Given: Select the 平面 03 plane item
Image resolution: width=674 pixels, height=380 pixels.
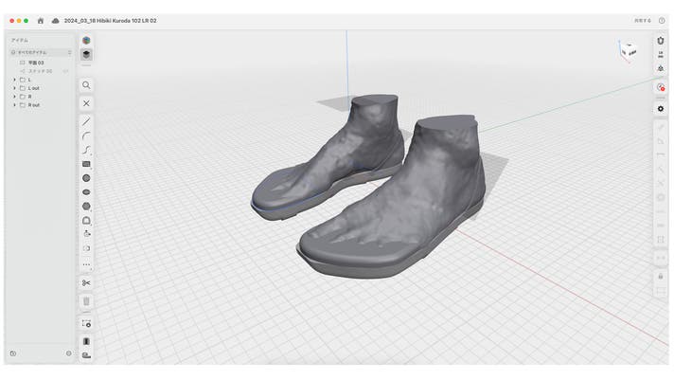Looking at the screenshot, I should point(36,63).
